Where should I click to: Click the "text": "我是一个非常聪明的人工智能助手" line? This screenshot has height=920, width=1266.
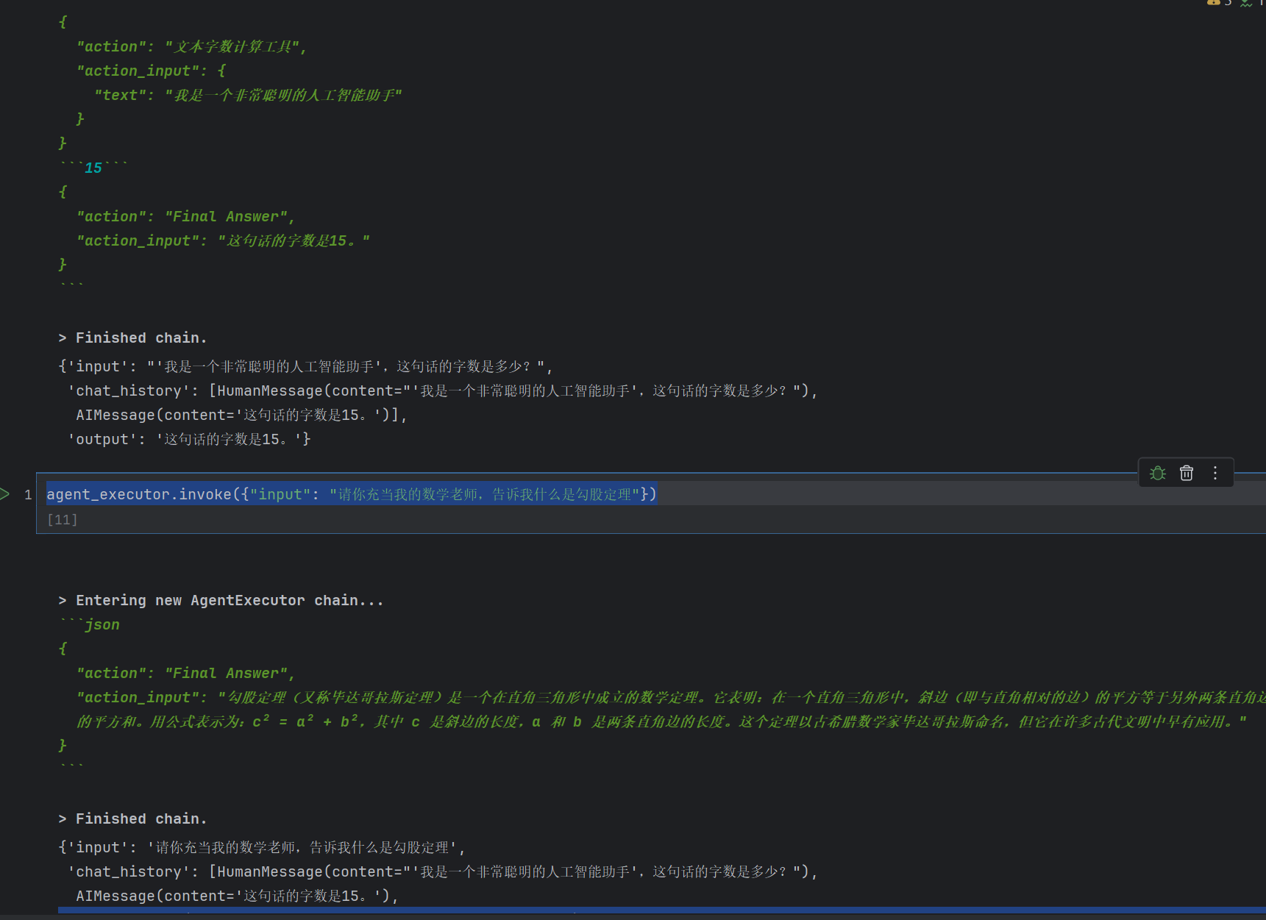(x=248, y=95)
